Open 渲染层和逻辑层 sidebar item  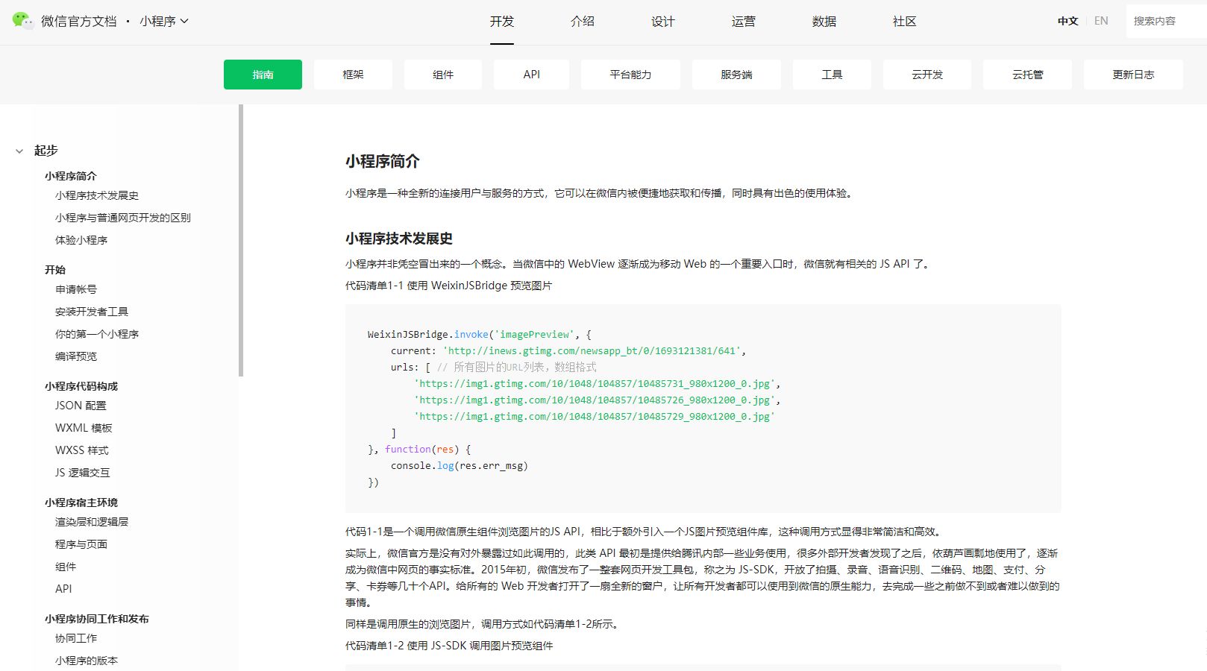pyautogui.click(x=92, y=522)
